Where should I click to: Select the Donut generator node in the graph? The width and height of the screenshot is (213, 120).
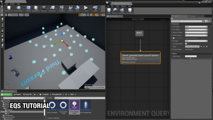point(140,58)
